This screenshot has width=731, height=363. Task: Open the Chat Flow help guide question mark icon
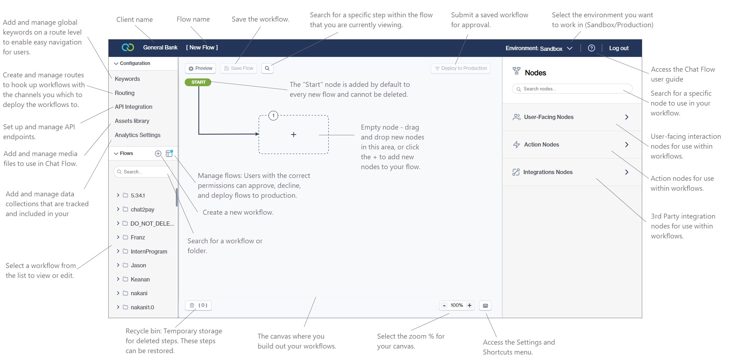(591, 48)
